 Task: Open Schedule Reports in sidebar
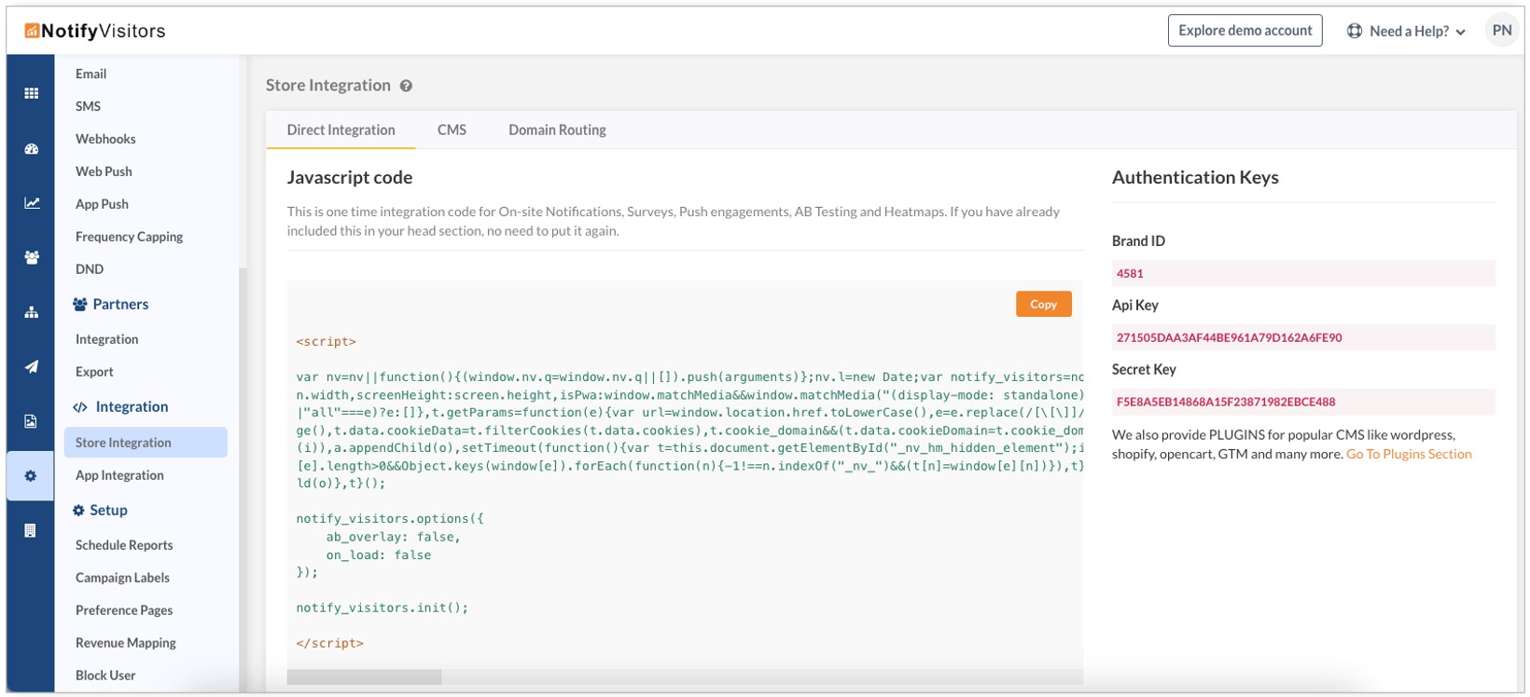[x=124, y=545]
